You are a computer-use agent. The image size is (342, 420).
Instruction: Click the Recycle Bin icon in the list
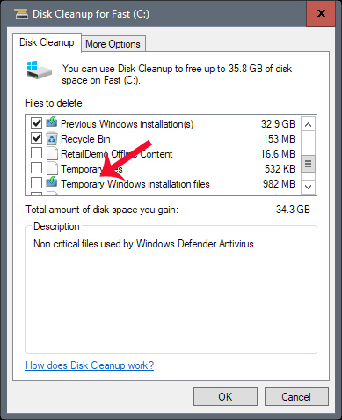click(52, 138)
